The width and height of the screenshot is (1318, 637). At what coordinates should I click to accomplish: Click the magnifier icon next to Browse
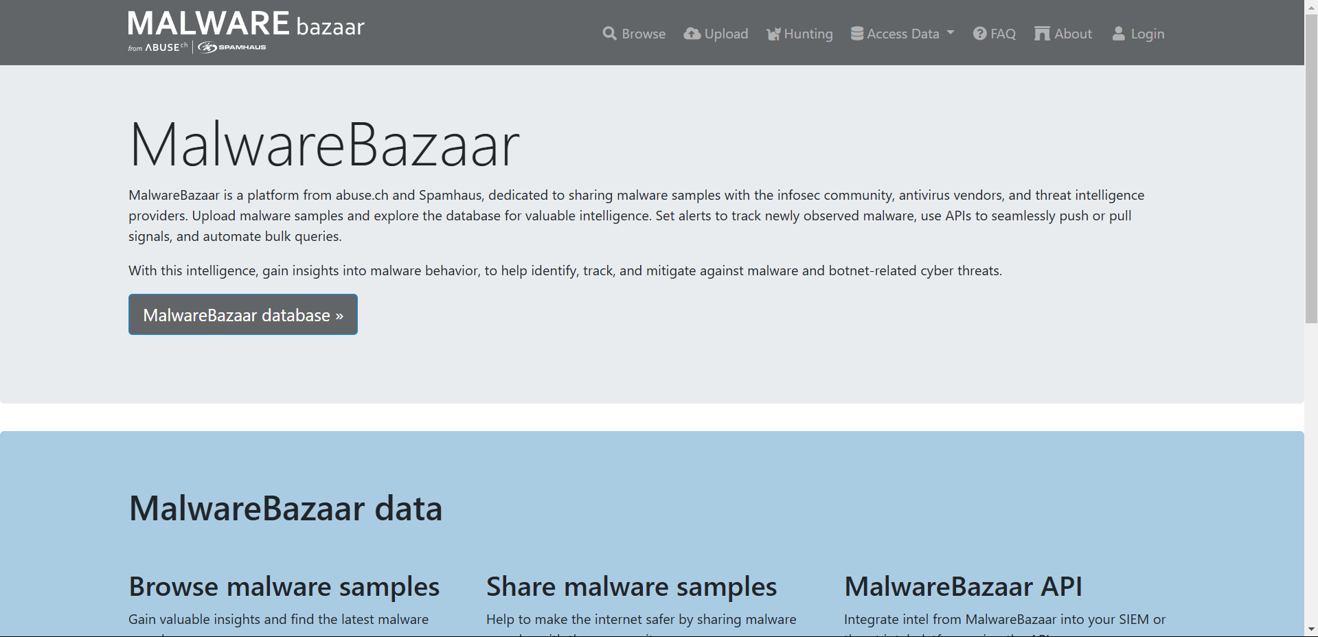point(609,34)
